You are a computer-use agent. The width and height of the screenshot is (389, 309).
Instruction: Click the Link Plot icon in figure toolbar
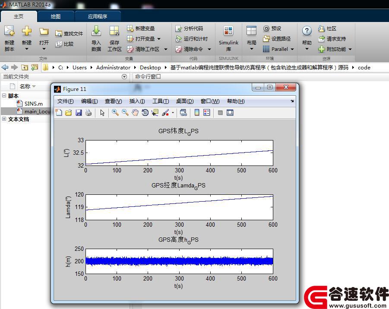coord(183,112)
